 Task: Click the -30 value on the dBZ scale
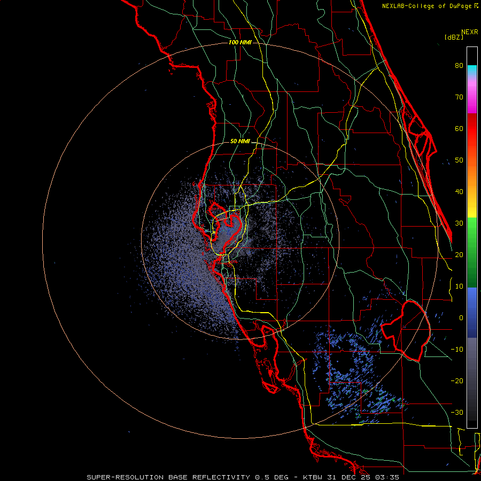(x=457, y=412)
